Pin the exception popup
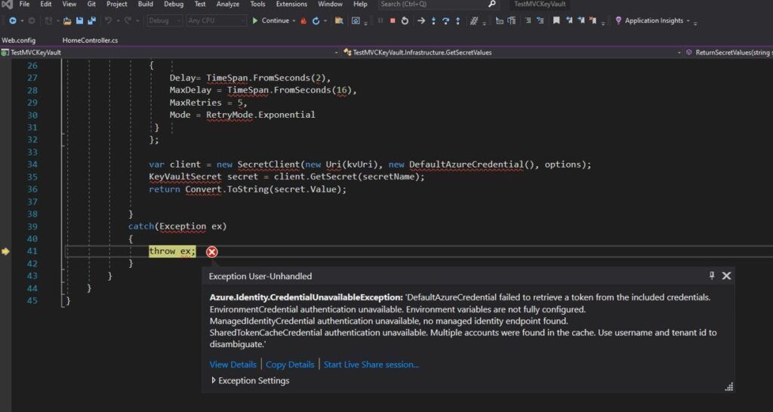The height and width of the screenshot is (412, 773). click(x=712, y=276)
